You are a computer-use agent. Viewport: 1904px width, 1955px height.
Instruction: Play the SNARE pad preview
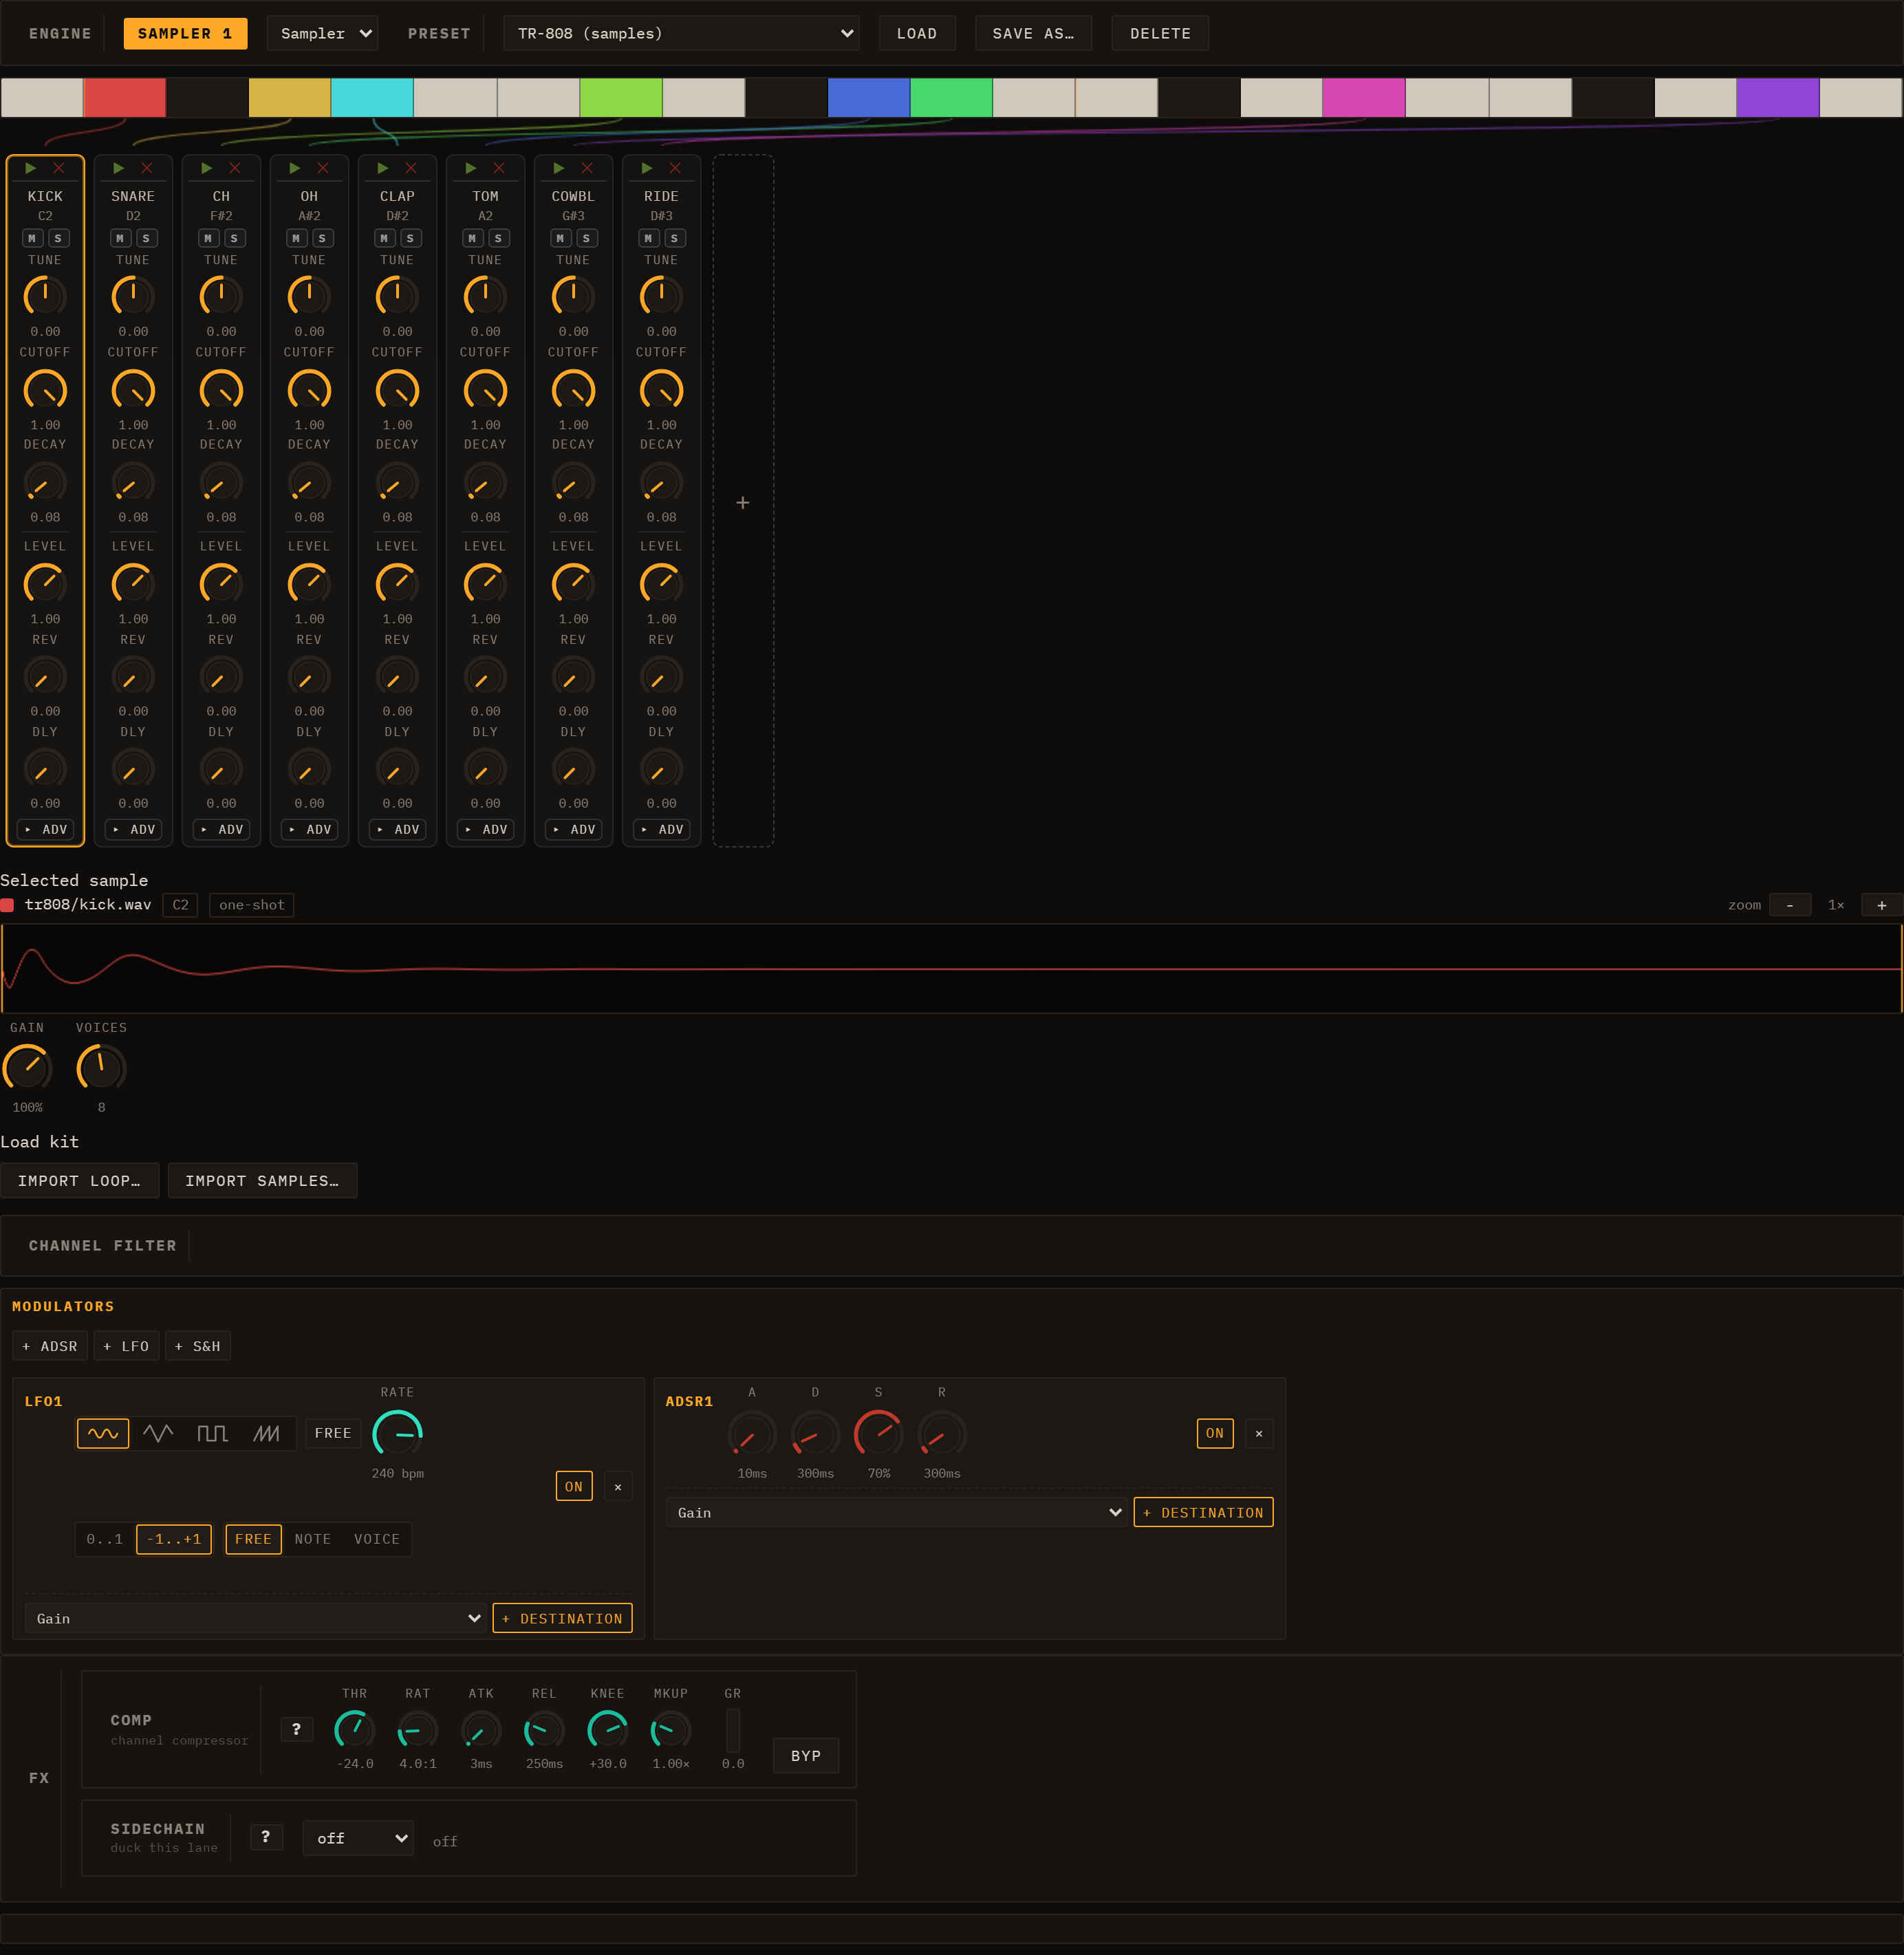pos(119,168)
